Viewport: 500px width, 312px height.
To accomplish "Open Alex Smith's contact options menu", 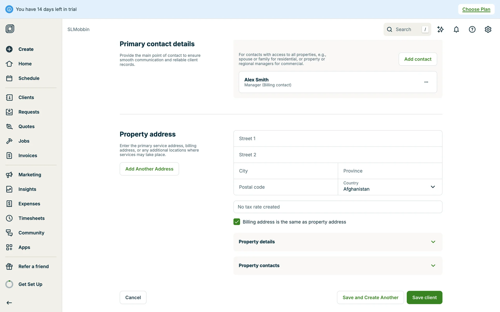I will (426, 82).
